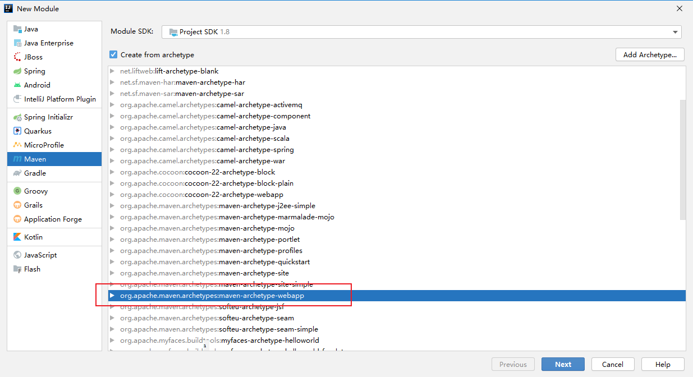Viewport: 693px width, 377px height.
Task: Click the Application Forge icon
Action: (17, 219)
